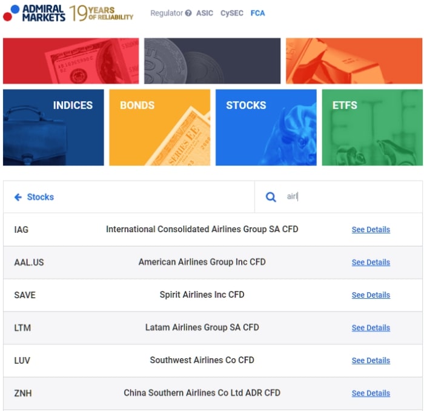Open the dark cryptocurrency coins tile
424x411 pixels.
click(212, 61)
